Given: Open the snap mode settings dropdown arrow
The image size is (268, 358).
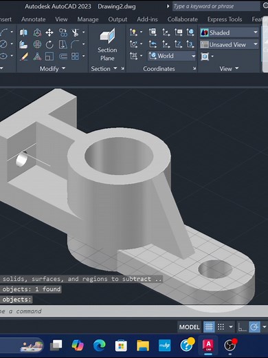Looking at the screenshot, I should (x=231, y=327).
